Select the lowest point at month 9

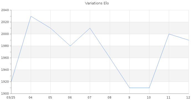(x=129, y=88)
